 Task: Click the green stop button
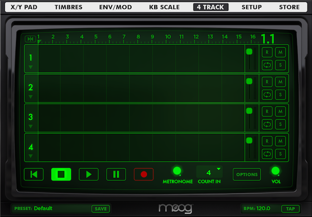click(x=61, y=174)
